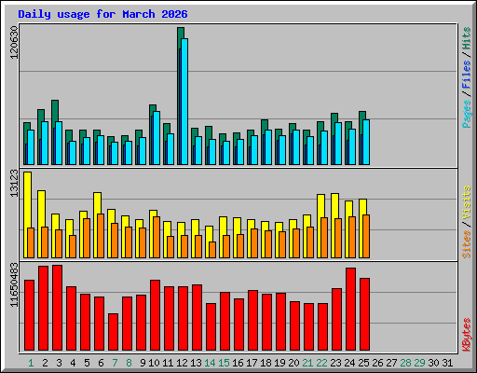The height and width of the screenshot is (373, 477).
Task: Click day "28" on the date axis
Action: (405, 363)
